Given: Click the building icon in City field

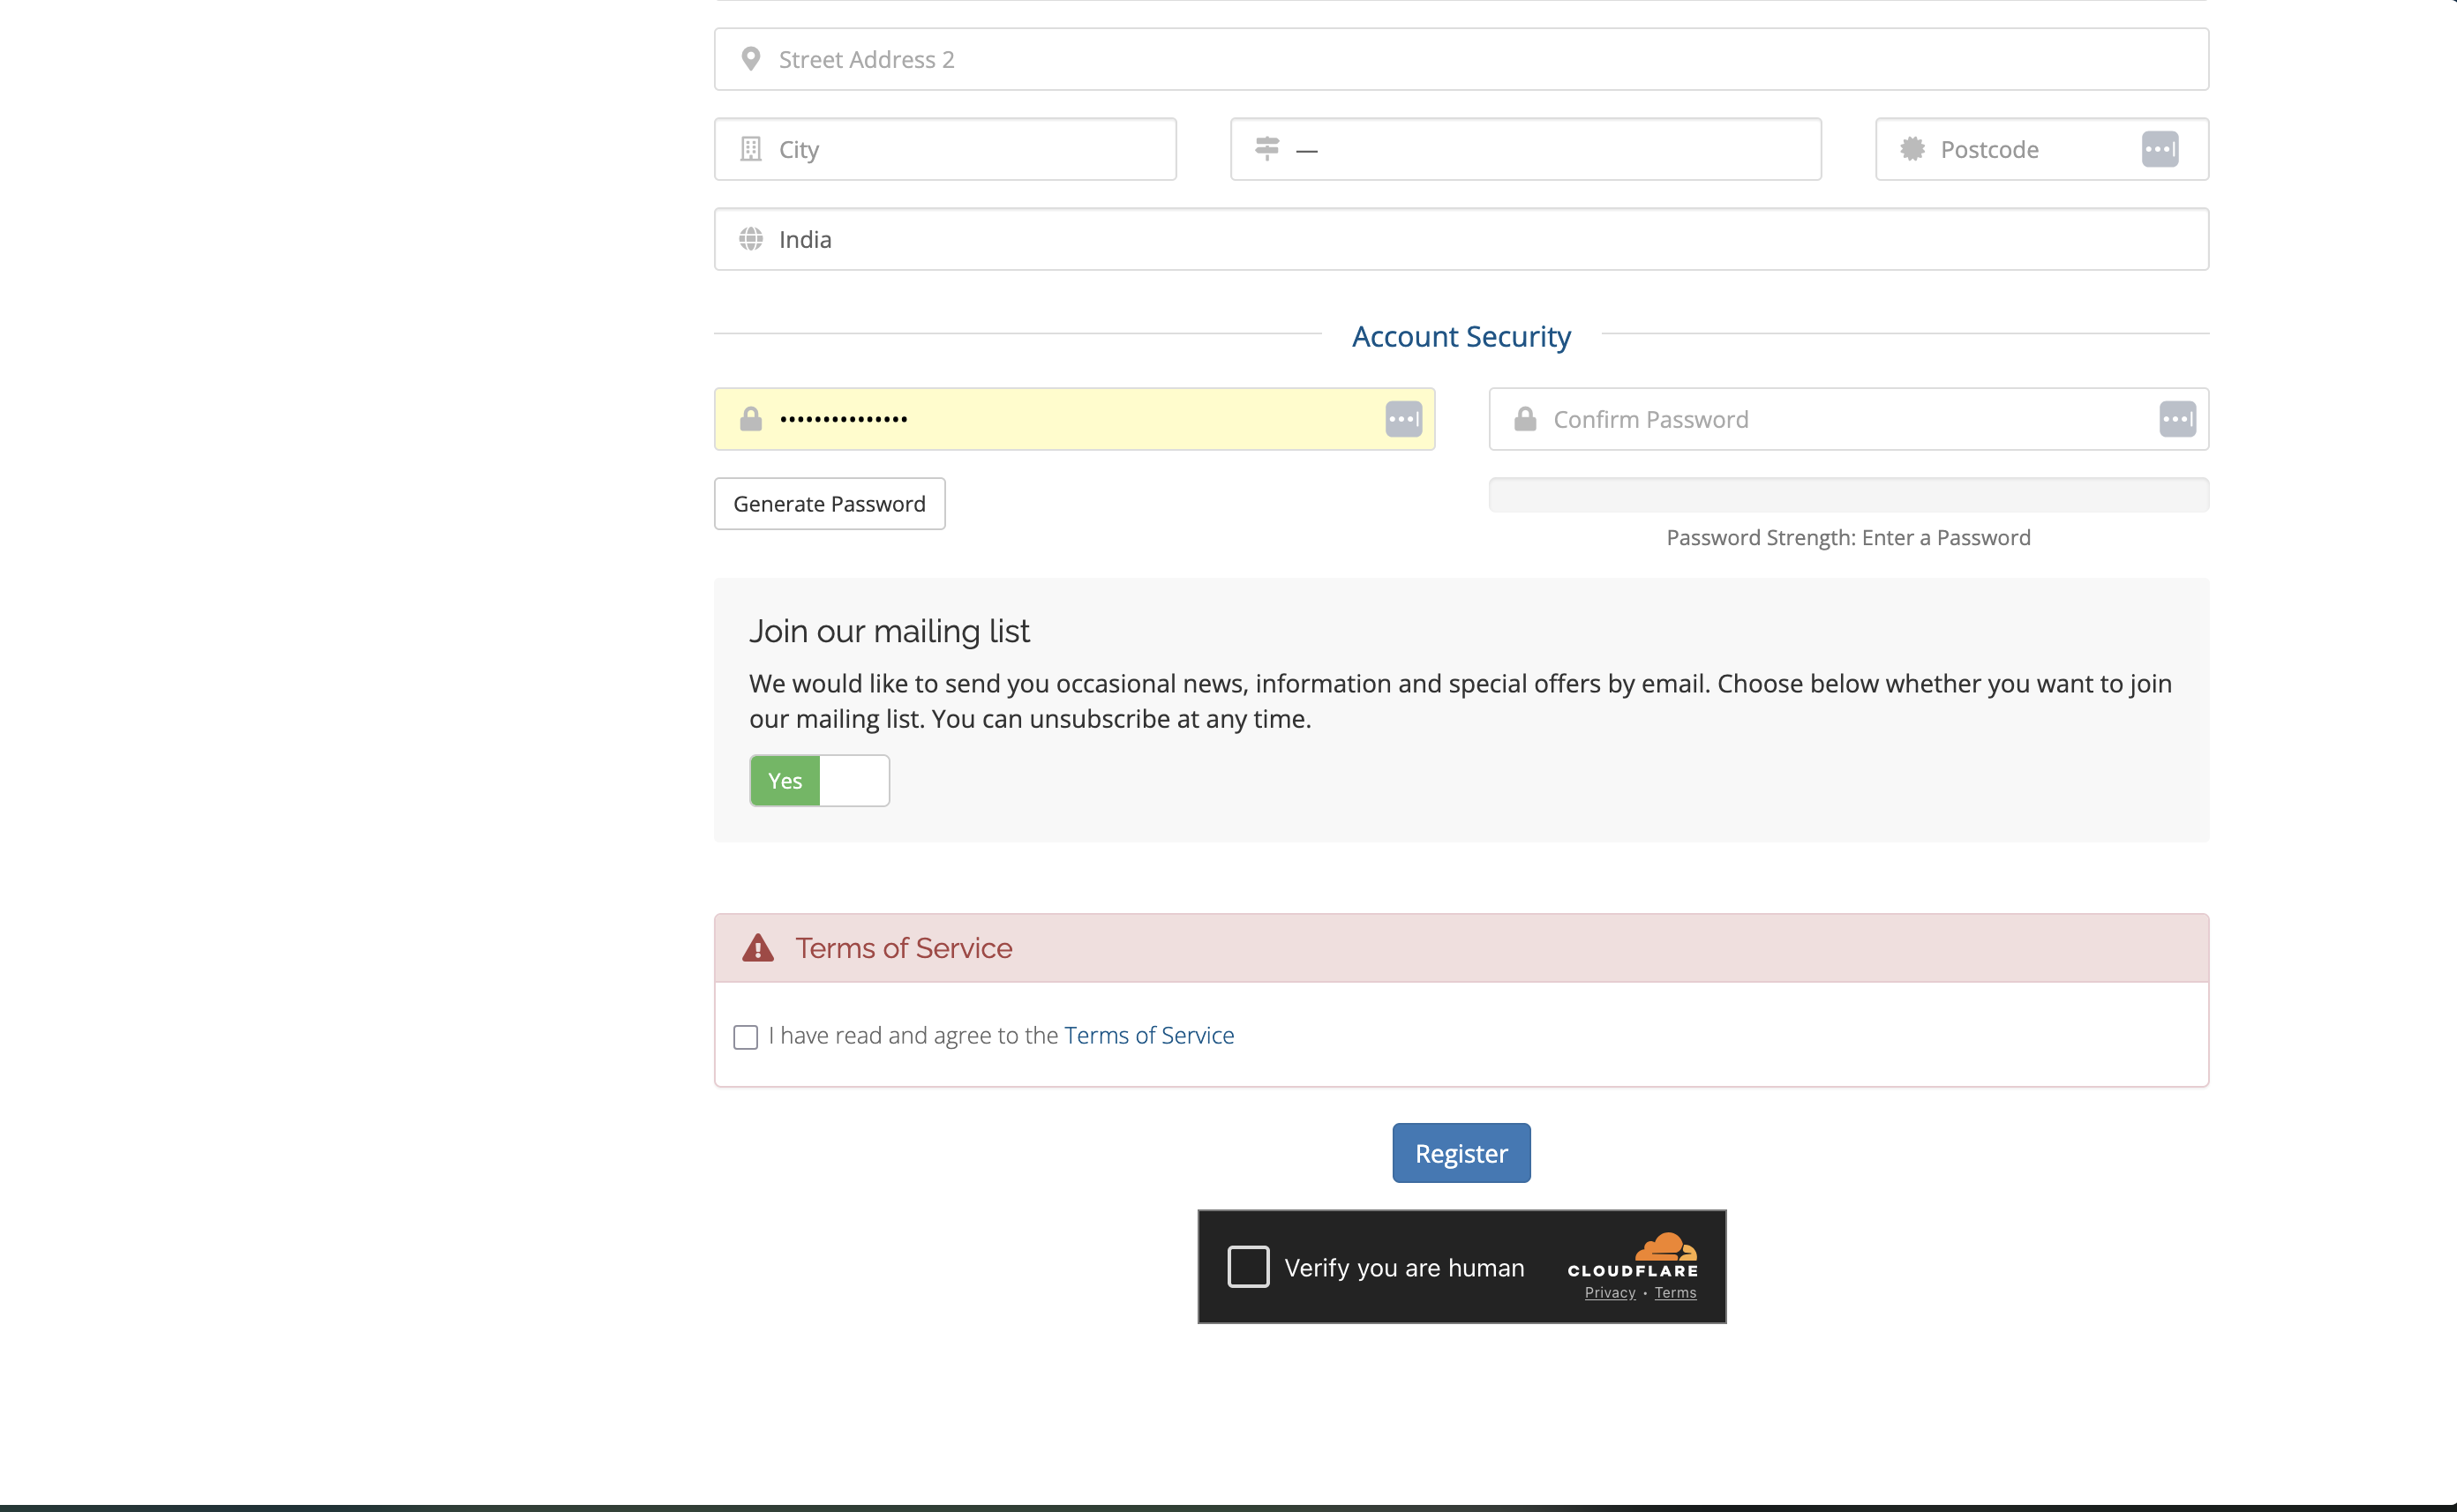Looking at the screenshot, I should (x=750, y=149).
